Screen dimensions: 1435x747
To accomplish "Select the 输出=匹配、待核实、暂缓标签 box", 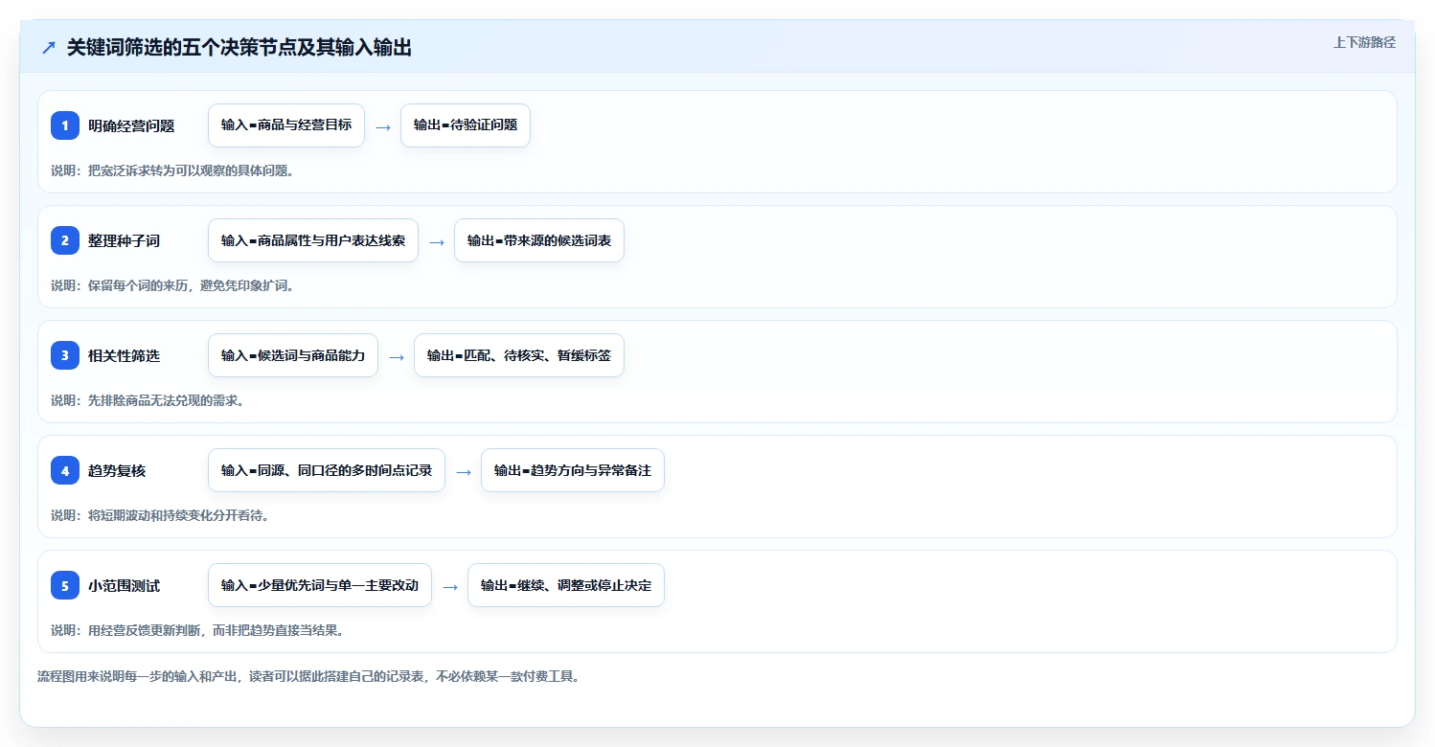I will coord(519,355).
